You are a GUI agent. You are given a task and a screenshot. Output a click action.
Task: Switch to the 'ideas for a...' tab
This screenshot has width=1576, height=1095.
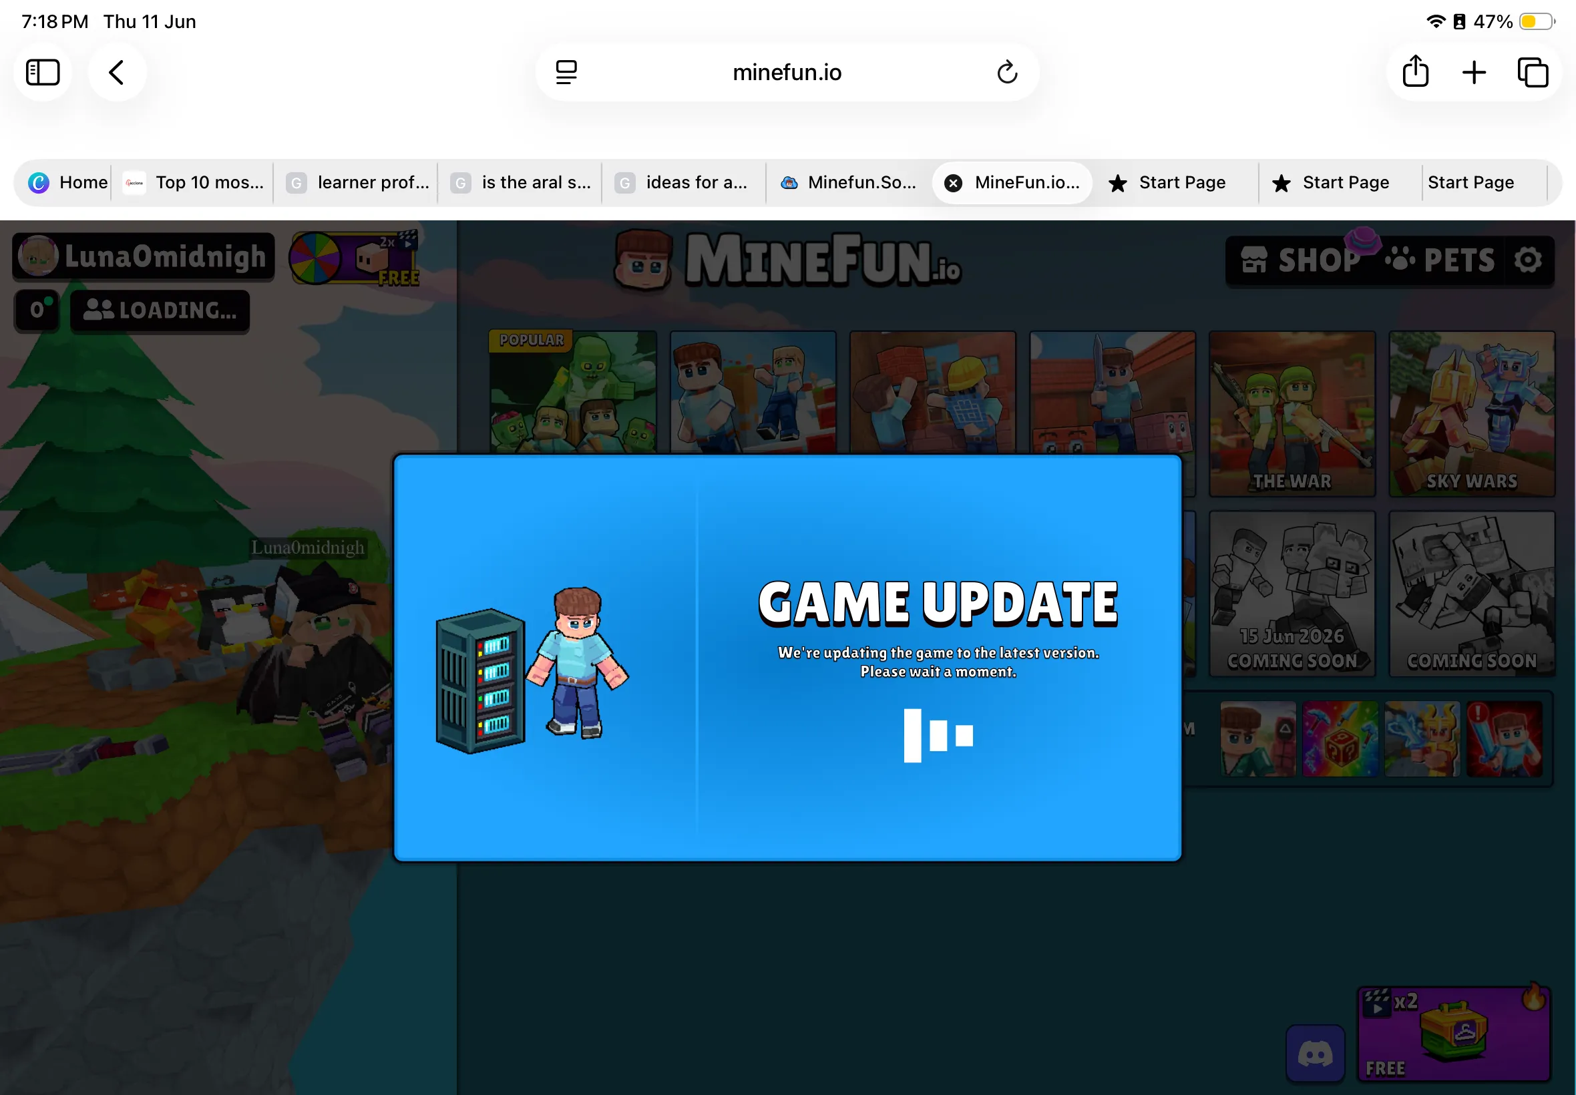point(684,182)
